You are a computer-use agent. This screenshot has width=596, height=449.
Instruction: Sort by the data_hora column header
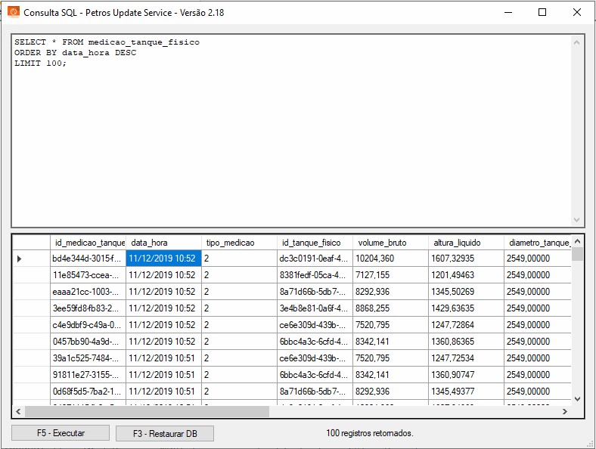pos(163,243)
